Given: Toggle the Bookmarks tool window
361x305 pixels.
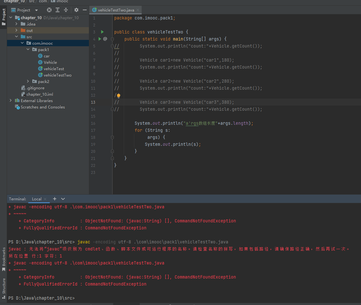Looking at the screenshot, I should point(4,259).
